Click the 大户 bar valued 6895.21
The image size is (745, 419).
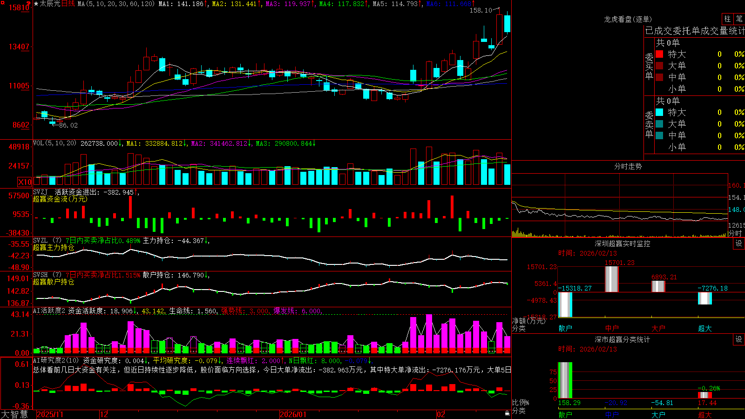[x=658, y=286]
